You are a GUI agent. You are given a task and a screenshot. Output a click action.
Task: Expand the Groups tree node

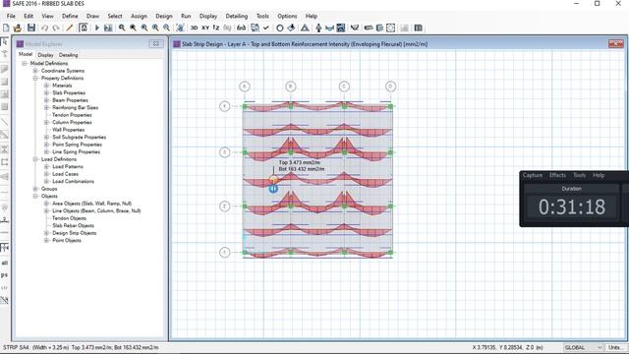(35, 189)
